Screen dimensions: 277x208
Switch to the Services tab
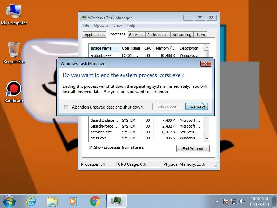136,35
